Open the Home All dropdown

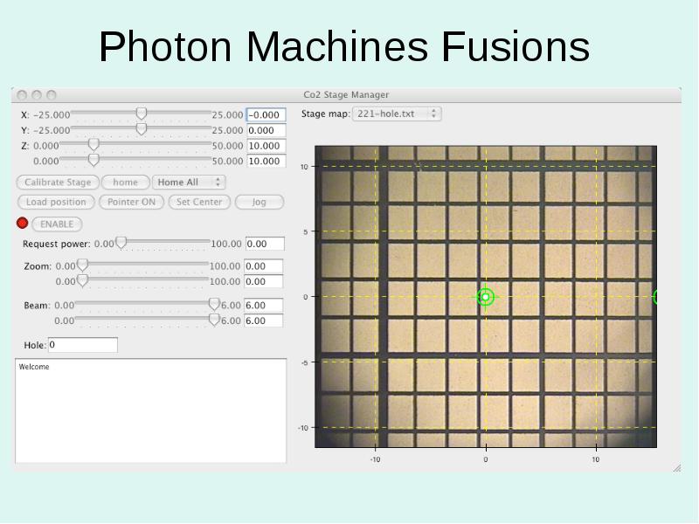tap(189, 183)
